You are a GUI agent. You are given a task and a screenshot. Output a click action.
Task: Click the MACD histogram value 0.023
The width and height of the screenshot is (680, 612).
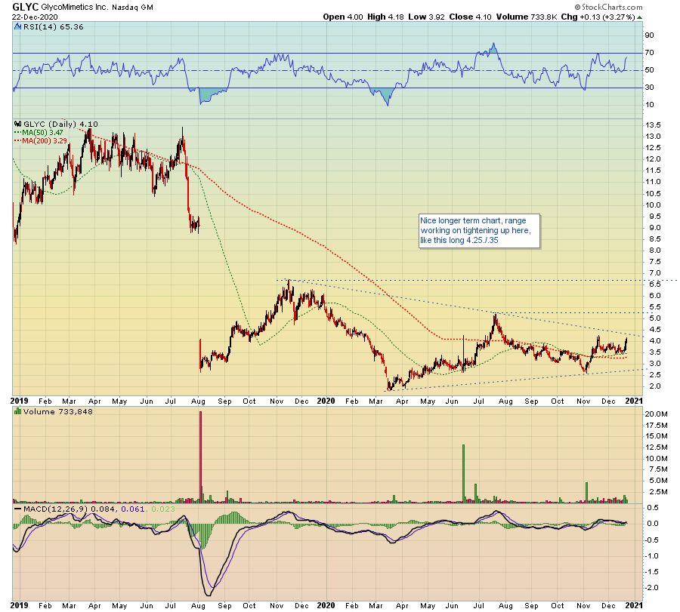pos(163,509)
